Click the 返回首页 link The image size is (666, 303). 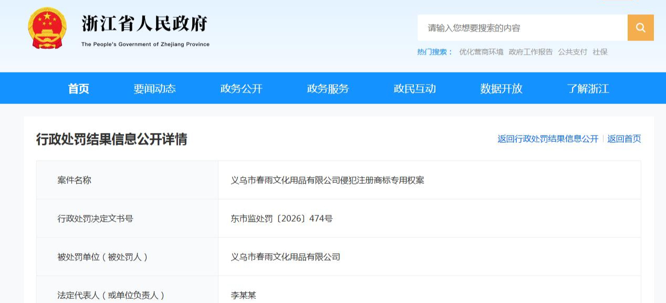pos(624,139)
